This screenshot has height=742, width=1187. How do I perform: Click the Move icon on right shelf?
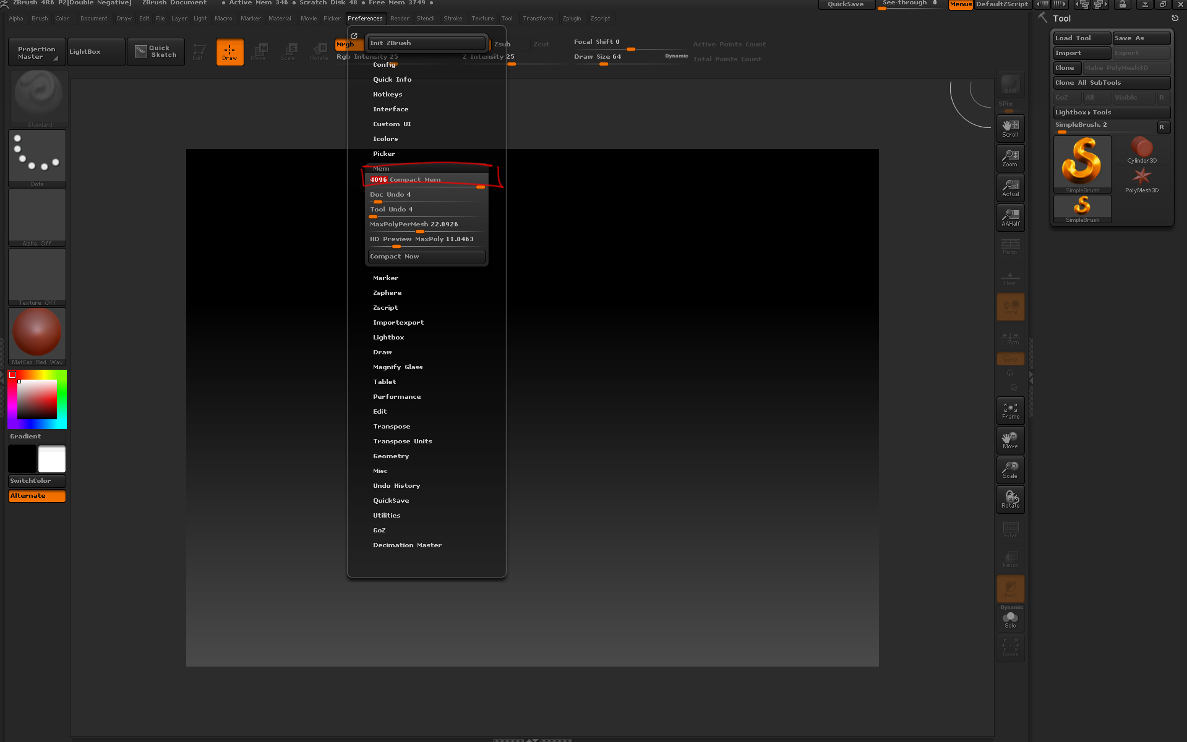pyautogui.click(x=1010, y=440)
